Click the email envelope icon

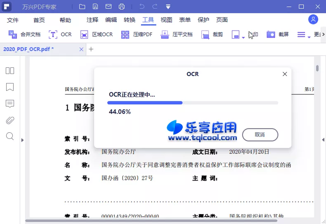tap(109, 7)
